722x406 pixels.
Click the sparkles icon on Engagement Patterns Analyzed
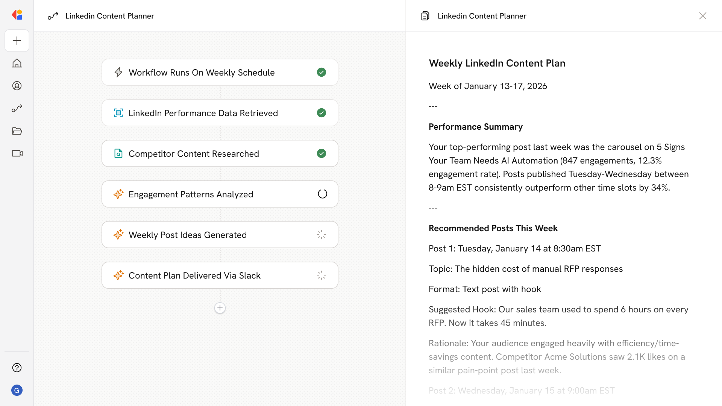118,194
